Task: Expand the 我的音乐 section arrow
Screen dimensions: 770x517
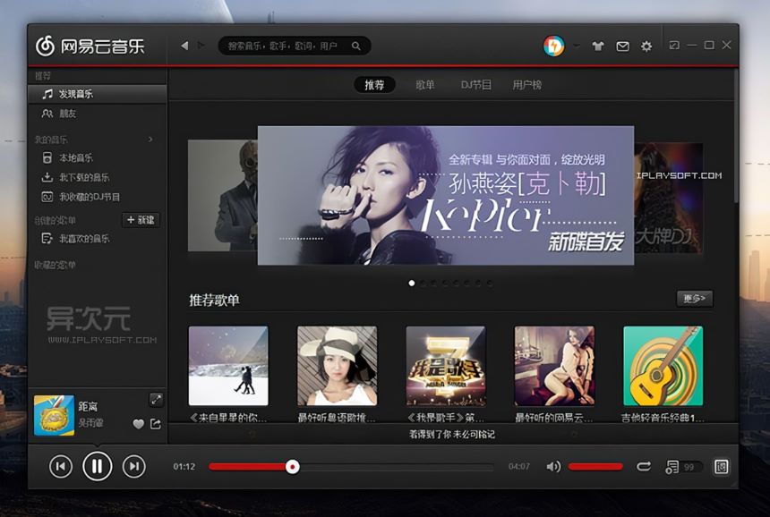Action: click(x=150, y=140)
